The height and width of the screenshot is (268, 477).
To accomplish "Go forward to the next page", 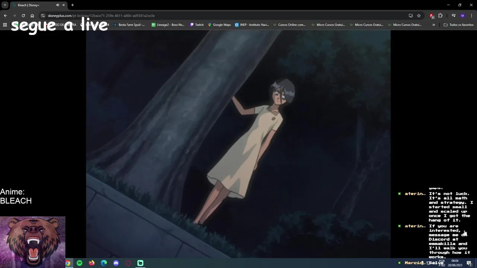I will point(14,16).
